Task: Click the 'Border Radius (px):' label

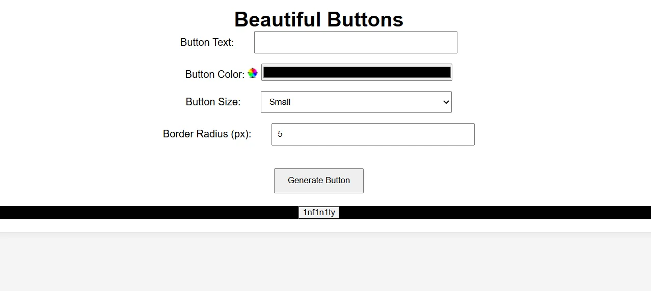Action: coord(207,134)
